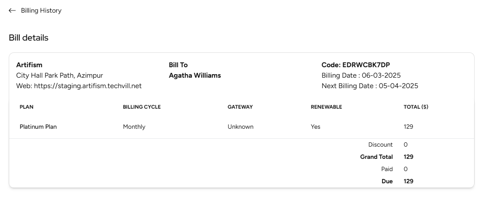Screen dimensions: 496x199
Task: Click the Monthly billing cycle value
Action: [134, 127]
